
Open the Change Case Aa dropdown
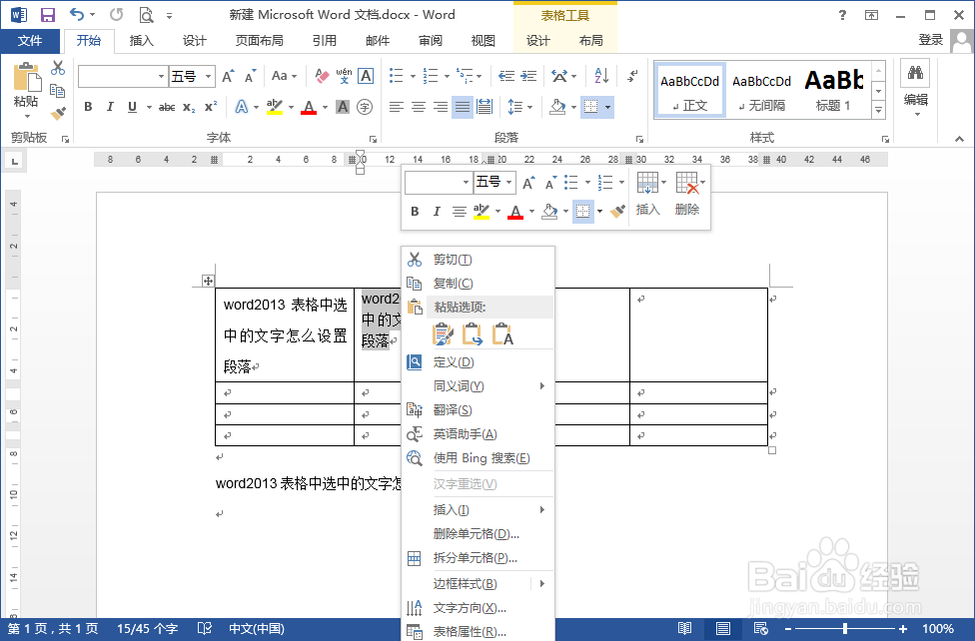tap(284, 76)
